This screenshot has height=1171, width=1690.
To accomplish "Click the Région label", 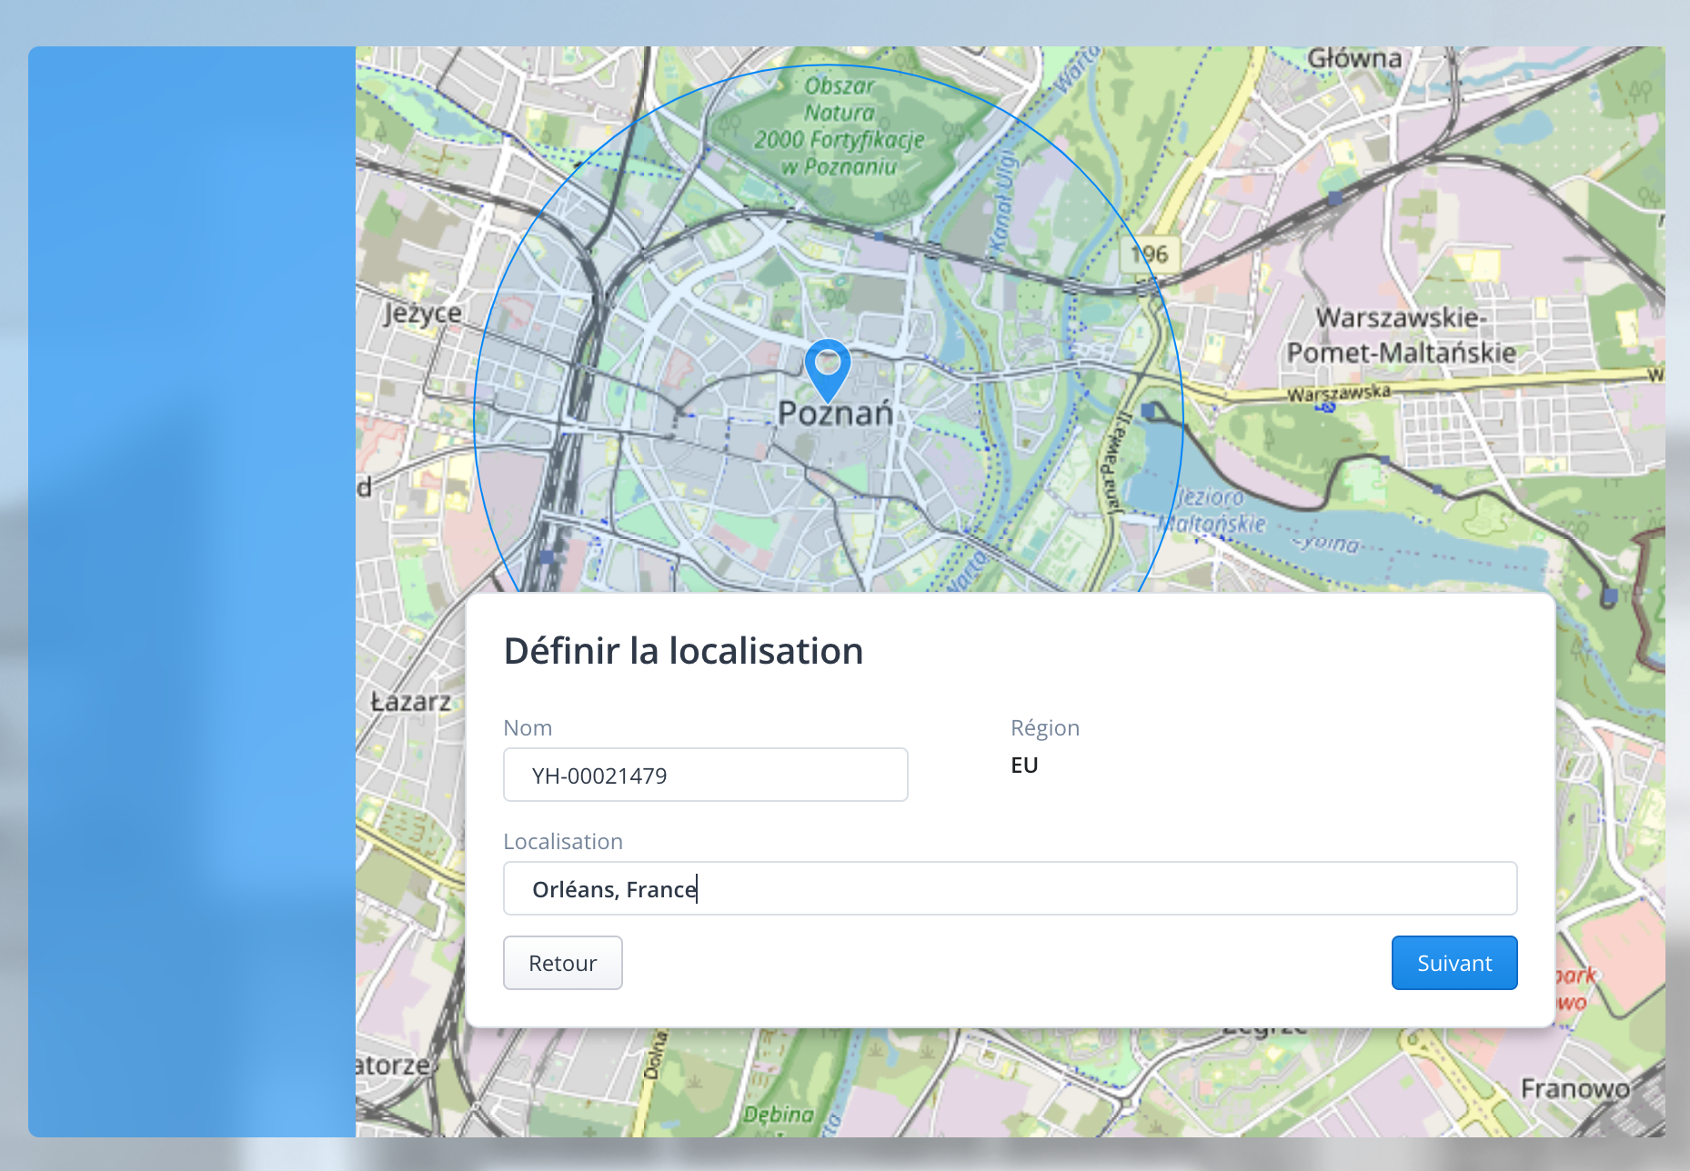I will pyautogui.click(x=1045, y=727).
